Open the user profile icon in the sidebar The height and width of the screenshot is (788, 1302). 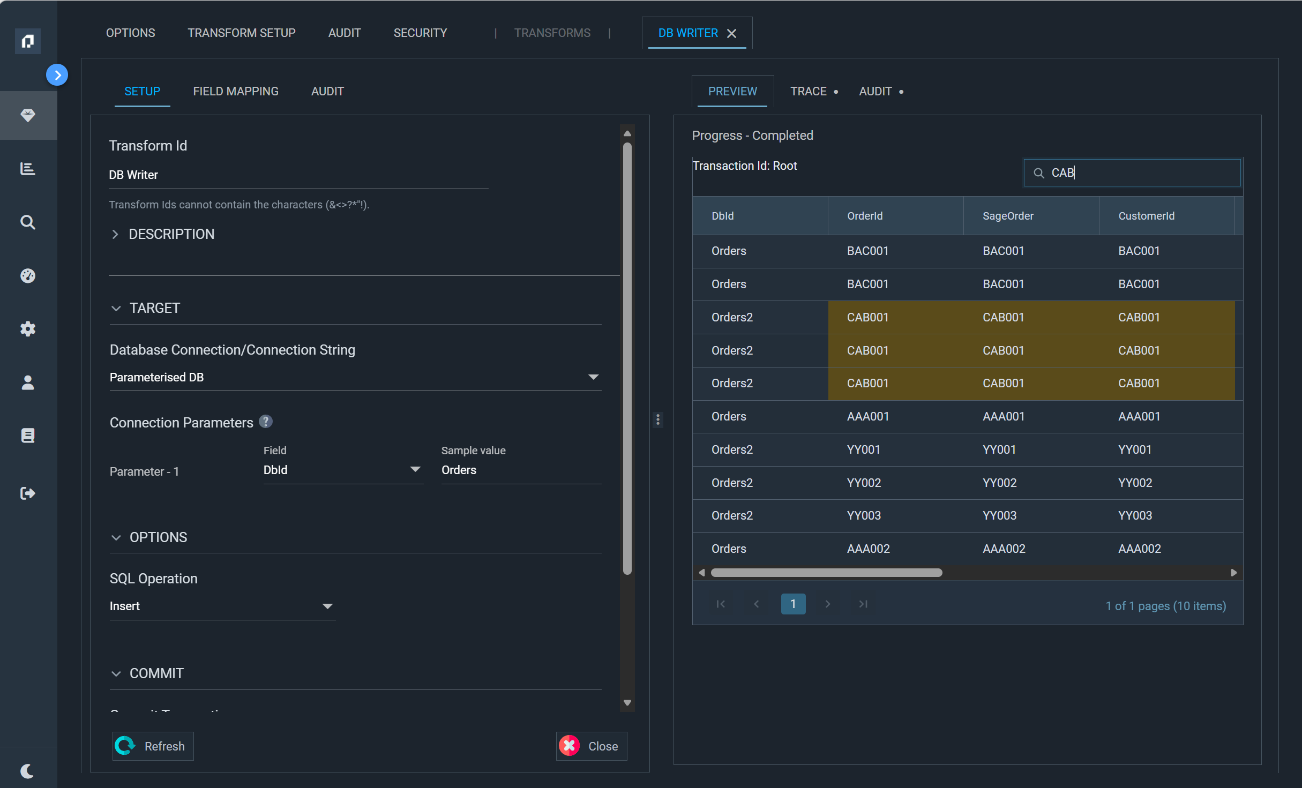[28, 382]
